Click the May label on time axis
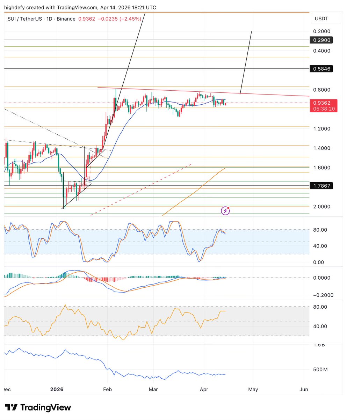 point(253,390)
